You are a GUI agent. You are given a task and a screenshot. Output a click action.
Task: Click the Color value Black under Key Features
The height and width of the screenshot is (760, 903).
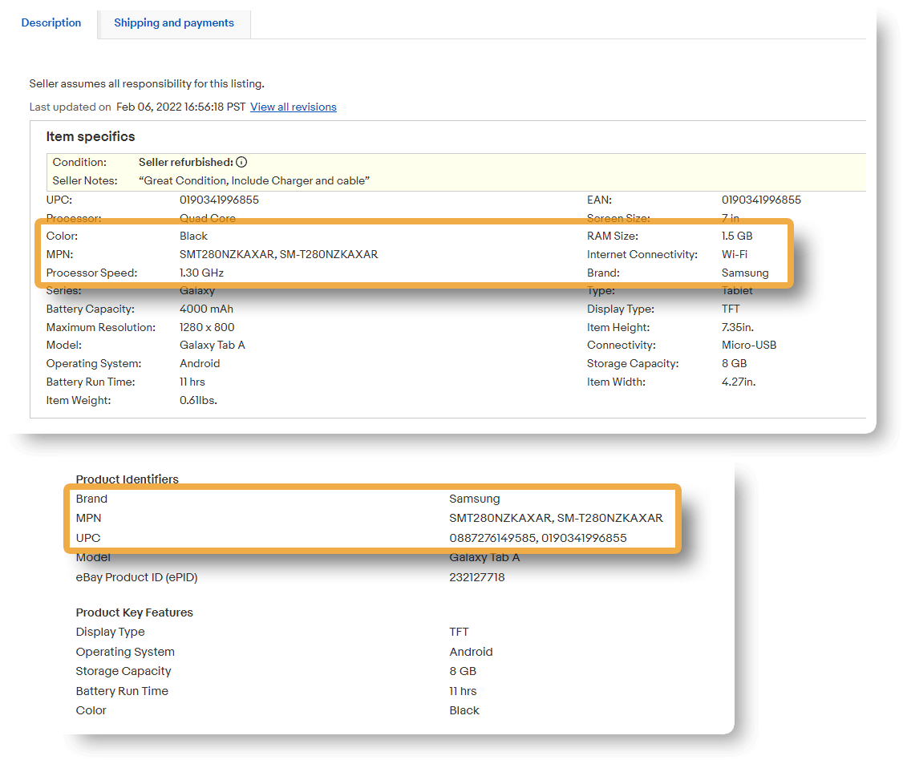[464, 711]
